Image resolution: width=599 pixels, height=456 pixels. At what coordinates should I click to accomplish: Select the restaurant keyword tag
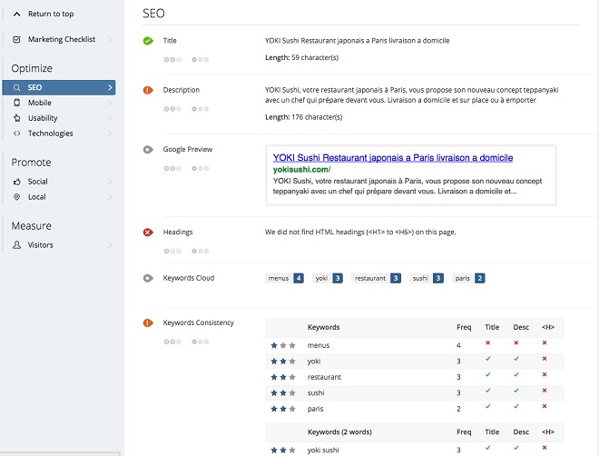pyautogui.click(x=376, y=278)
